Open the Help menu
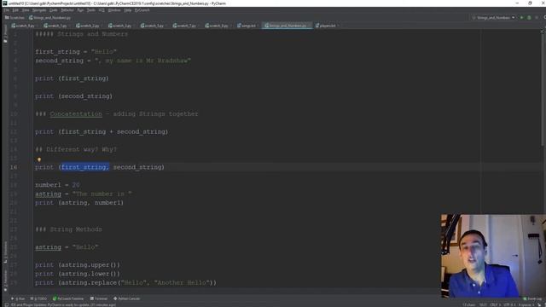The height and width of the screenshot is (307, 546). pos(127,10)
